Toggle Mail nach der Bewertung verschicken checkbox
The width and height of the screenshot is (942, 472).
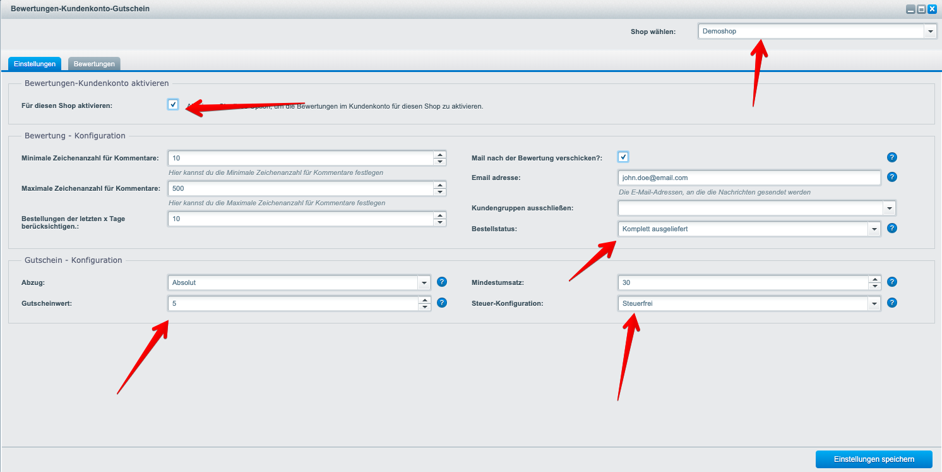(x=623, y=157)
